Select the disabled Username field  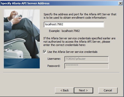pyautogui.click(x=87, y=59)
